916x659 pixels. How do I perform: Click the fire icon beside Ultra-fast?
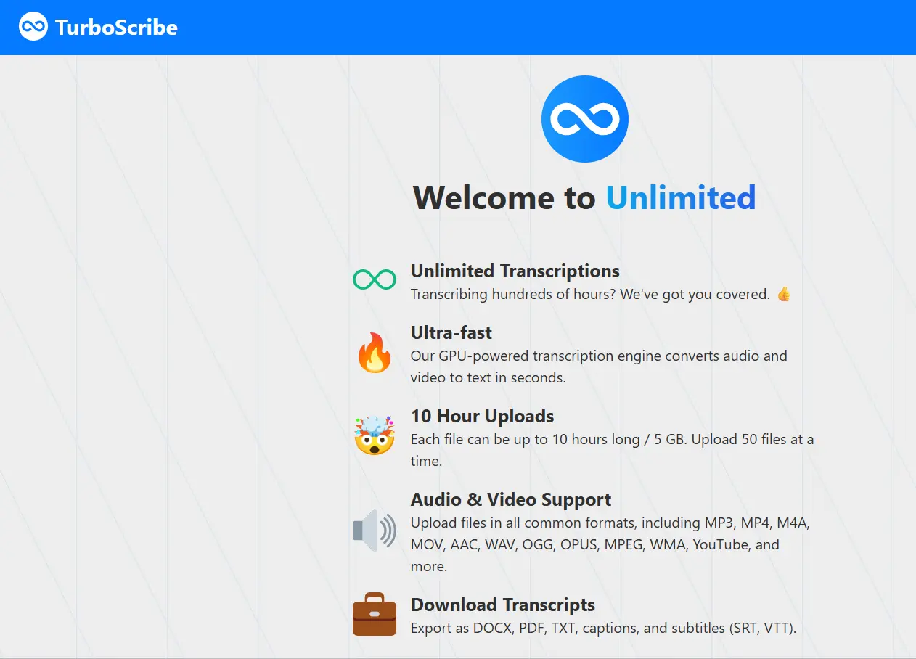click(x=375, y=353)
